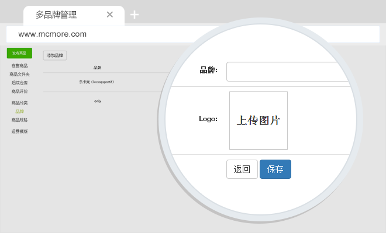This screenshot has height=233, width=386.
Task: Select the 多品牌管理 tab
Action: [x=64, y=15]
